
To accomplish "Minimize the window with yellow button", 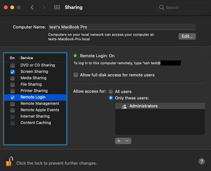I will (x=12, y=7).
